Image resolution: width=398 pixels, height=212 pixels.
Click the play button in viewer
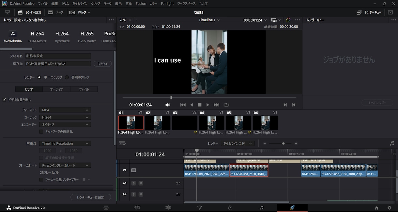coord(208,105)
